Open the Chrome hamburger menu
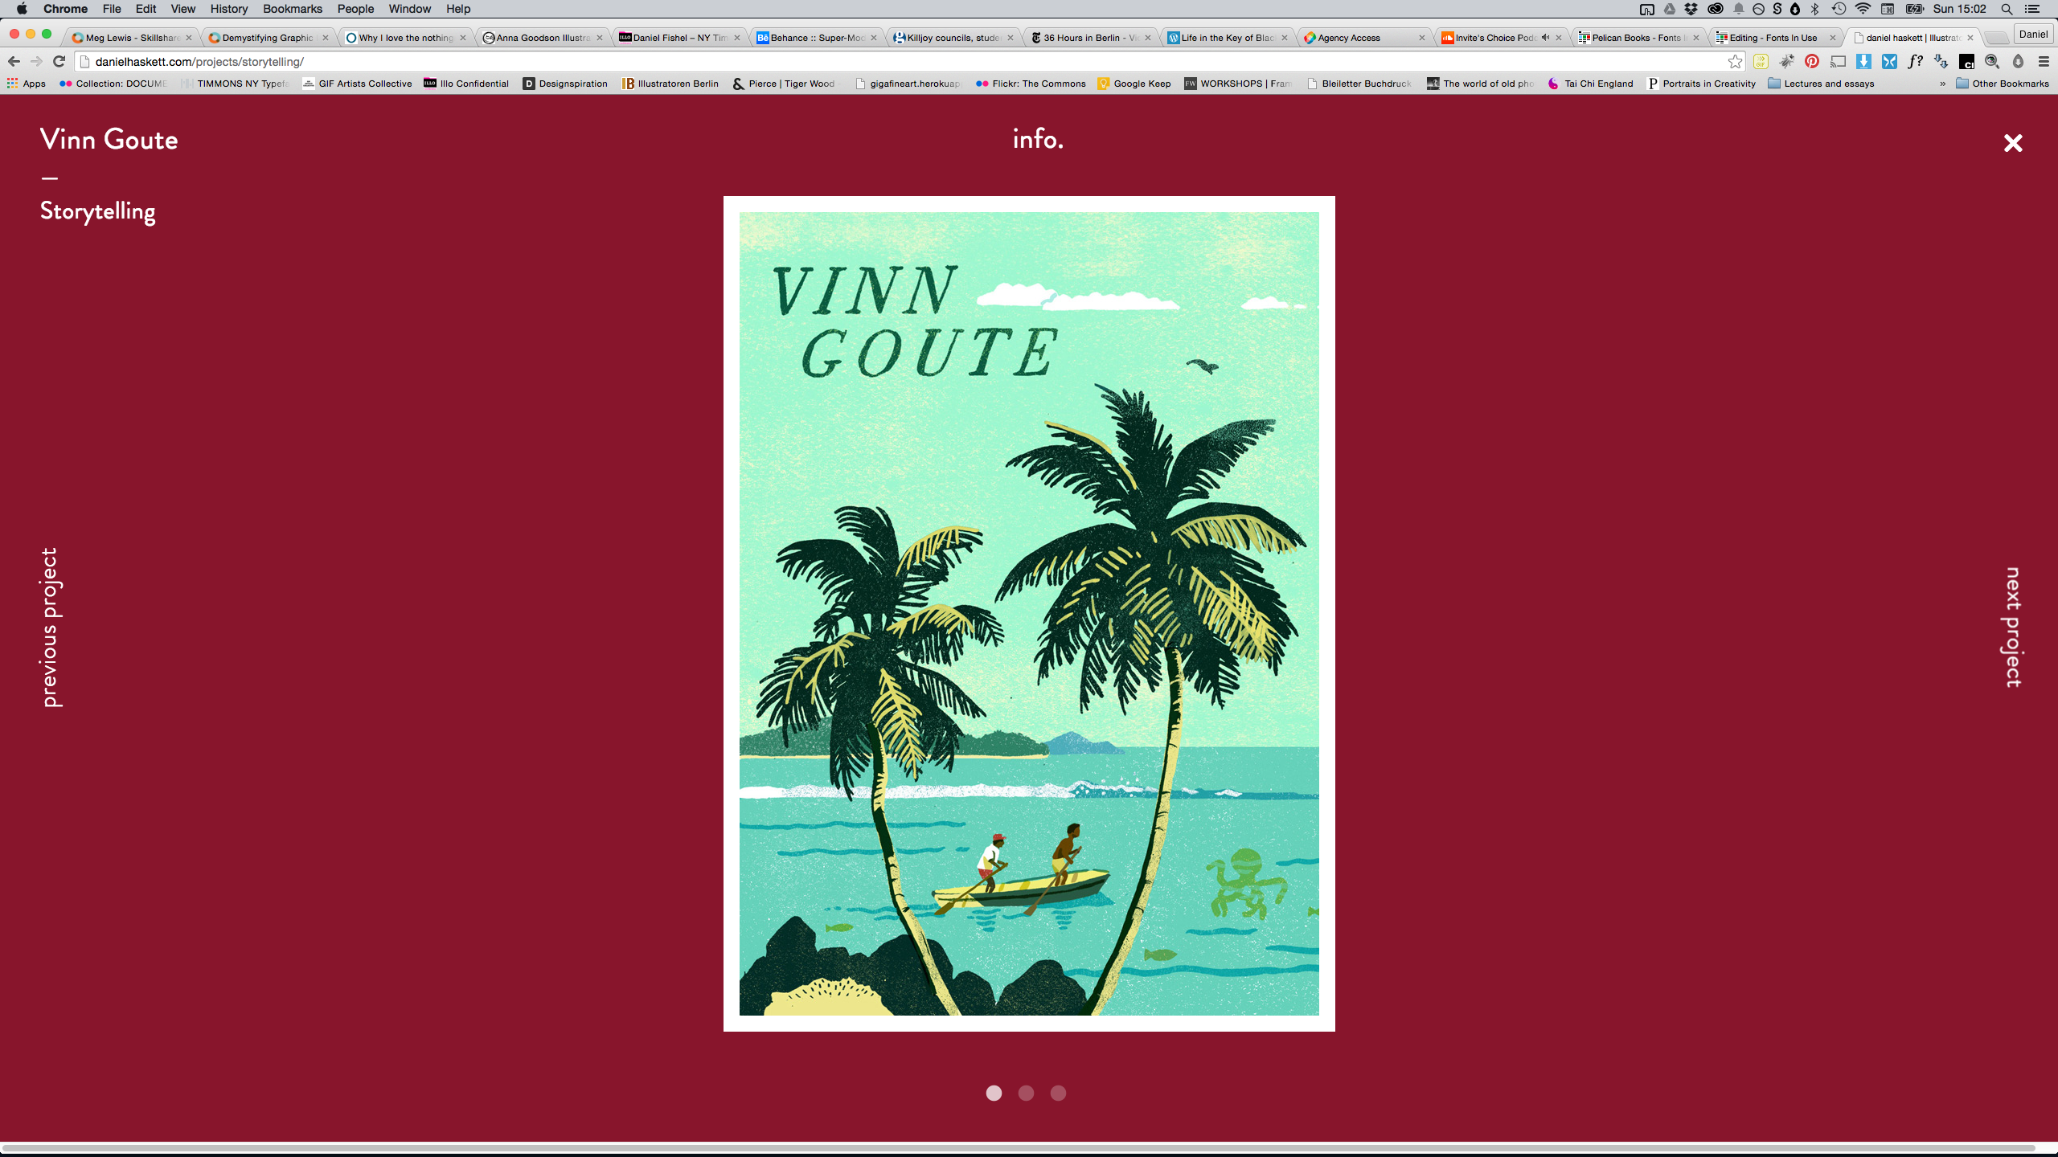Screen dimensions: 2058x1157 click(x=2044, y=61)
